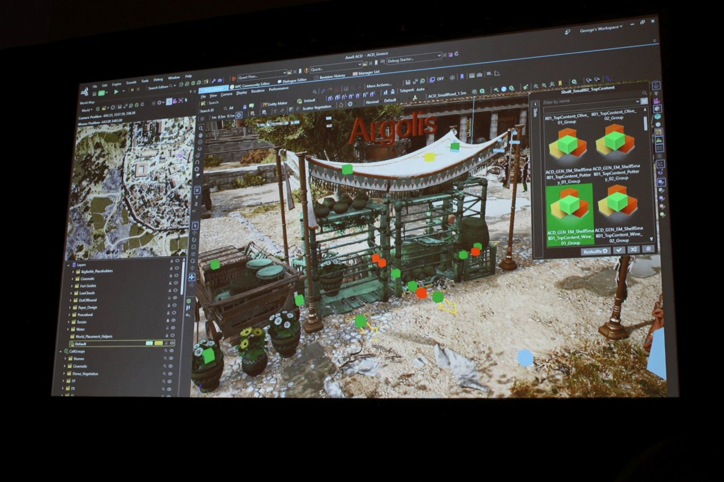Click the highlighted move gizmo icon in tool strip
724x482 pixels.
click(192, 277)
